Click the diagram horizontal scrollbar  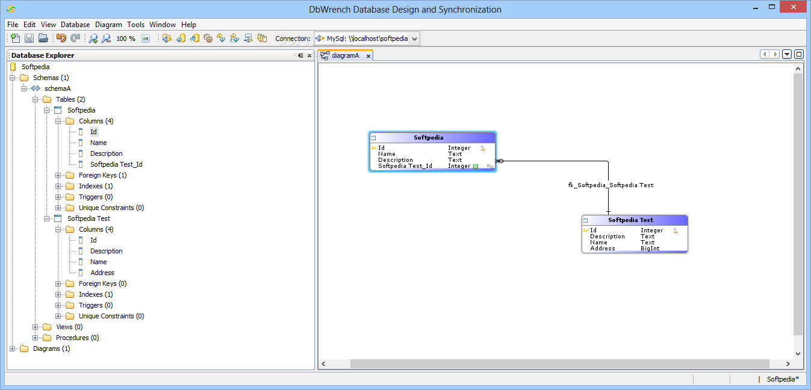[560, 364]
